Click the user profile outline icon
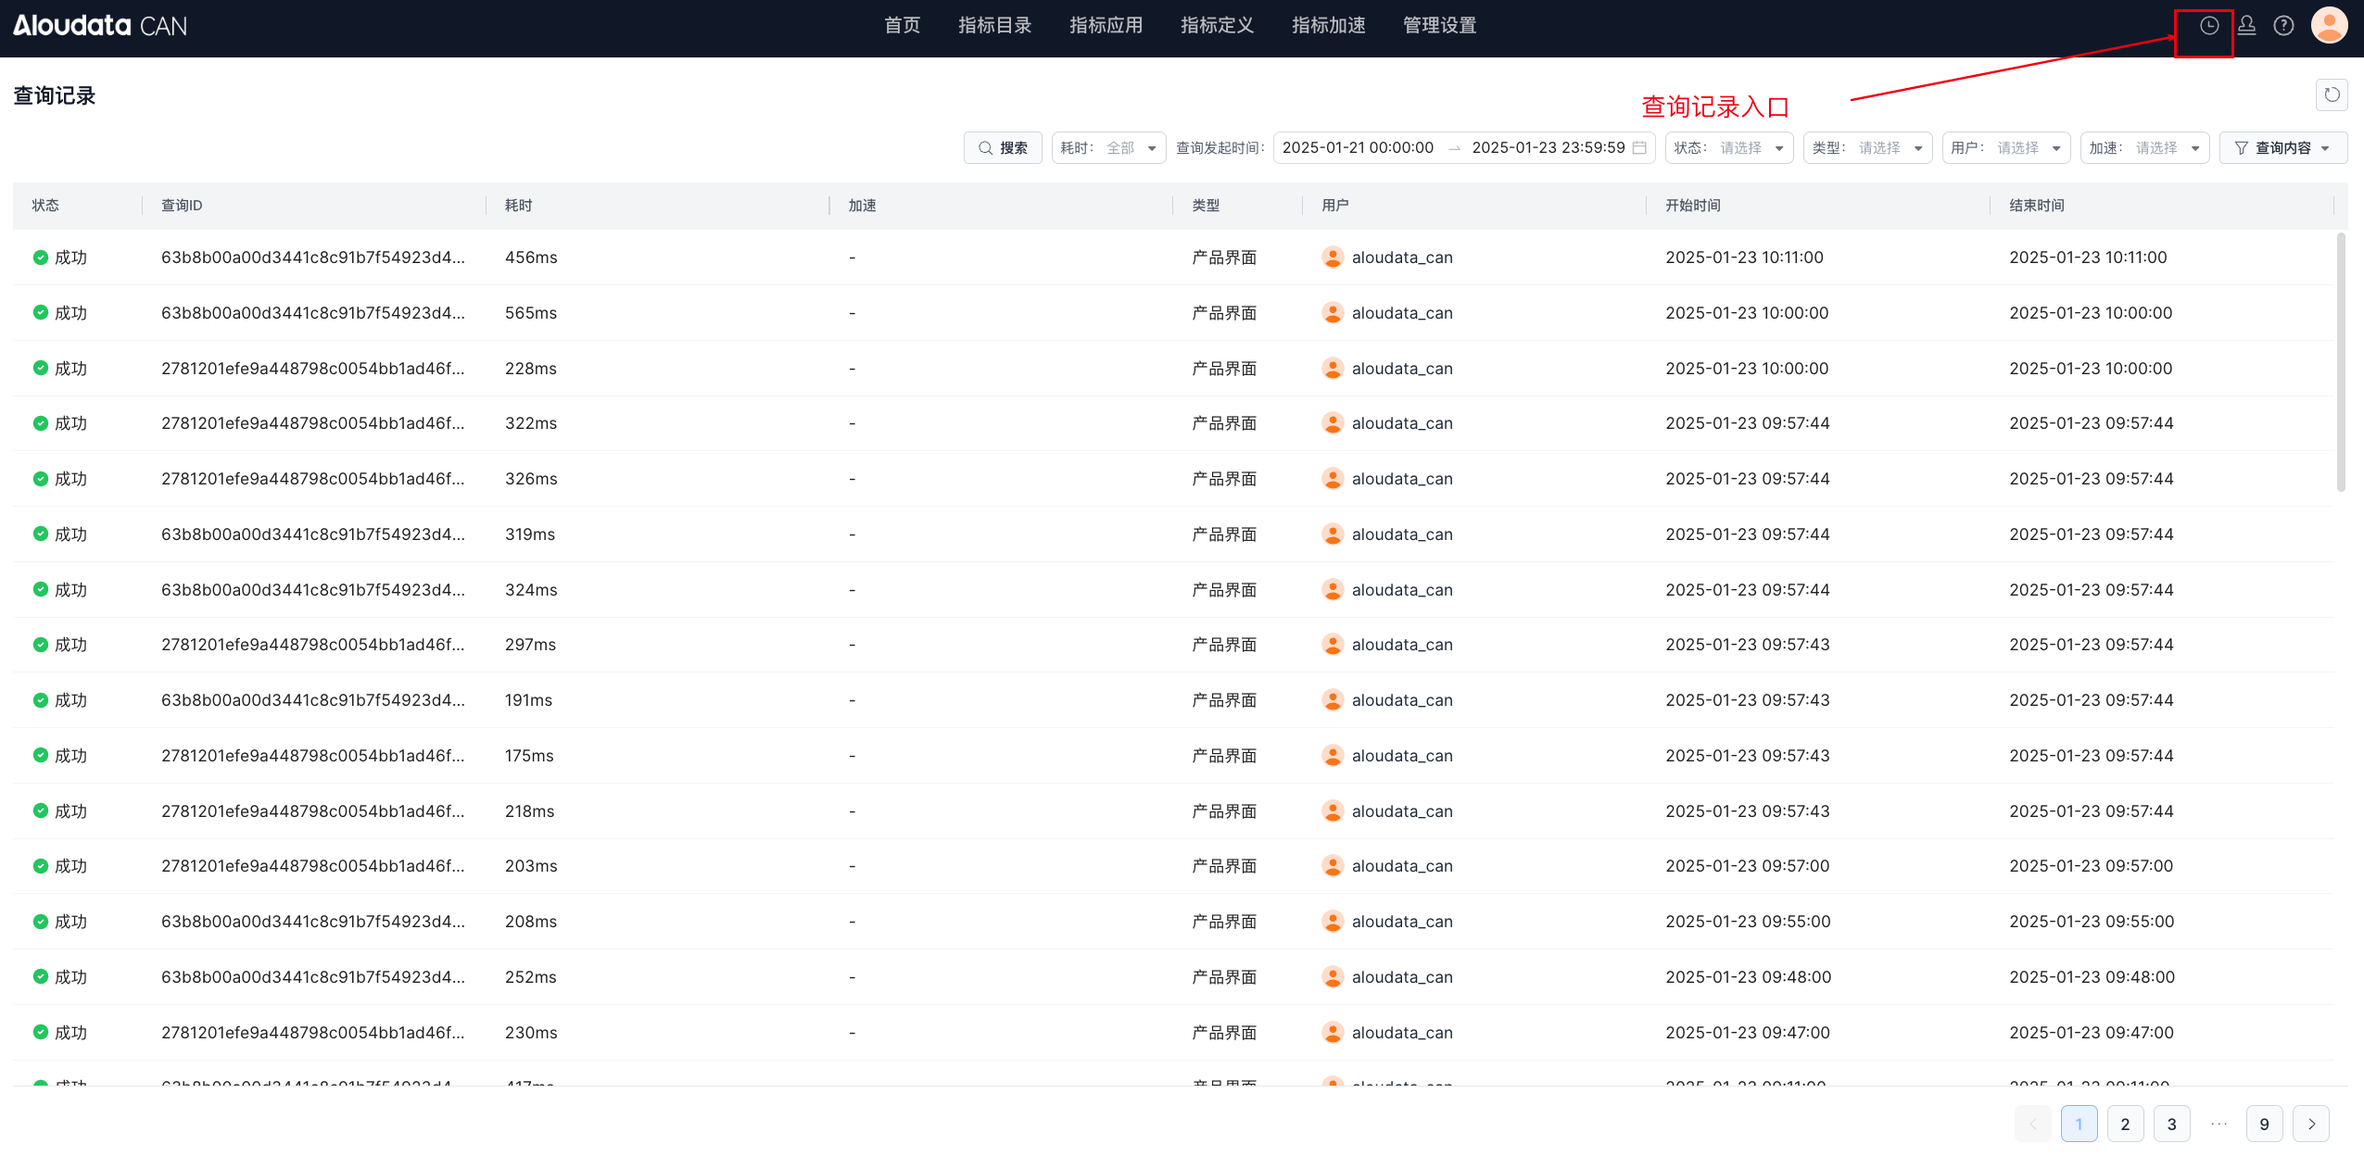2364x1156 pixels. coord(2246,26)
